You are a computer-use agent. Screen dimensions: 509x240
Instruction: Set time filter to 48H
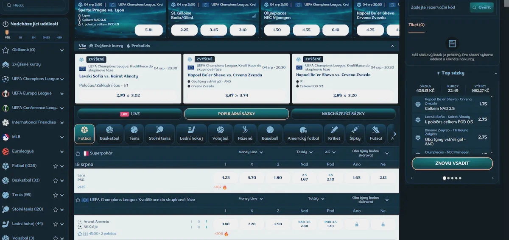click(x=59, y=37)
